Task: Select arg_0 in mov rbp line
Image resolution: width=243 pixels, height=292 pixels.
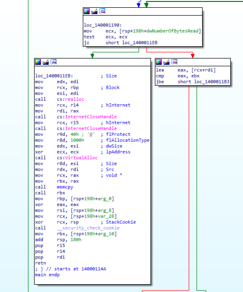Action: (105, 199)
